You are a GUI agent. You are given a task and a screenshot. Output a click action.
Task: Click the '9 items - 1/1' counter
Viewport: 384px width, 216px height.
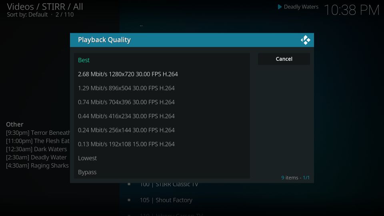(x=295, y=178)
